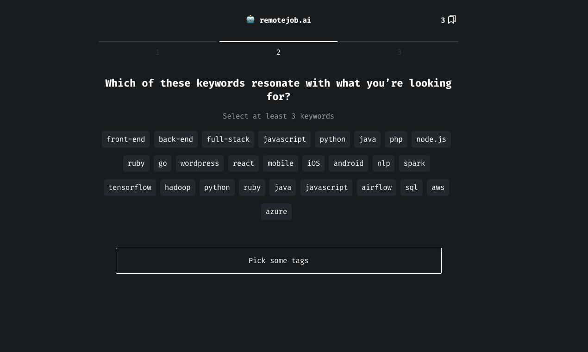Select the hadoop keyword tag
Image resolution: width=588 pixels, height=352 pixels.
pos(177,187)
